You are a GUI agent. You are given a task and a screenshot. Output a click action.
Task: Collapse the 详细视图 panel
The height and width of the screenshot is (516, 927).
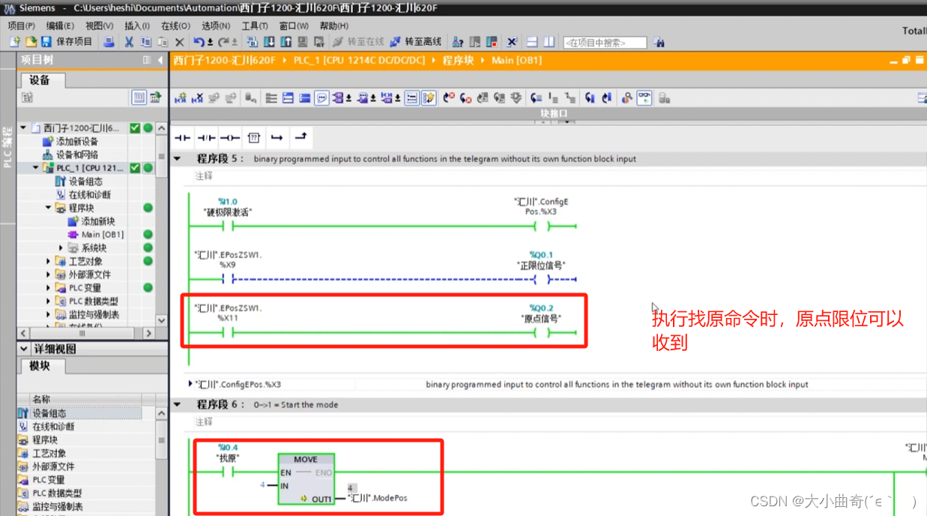25,349
